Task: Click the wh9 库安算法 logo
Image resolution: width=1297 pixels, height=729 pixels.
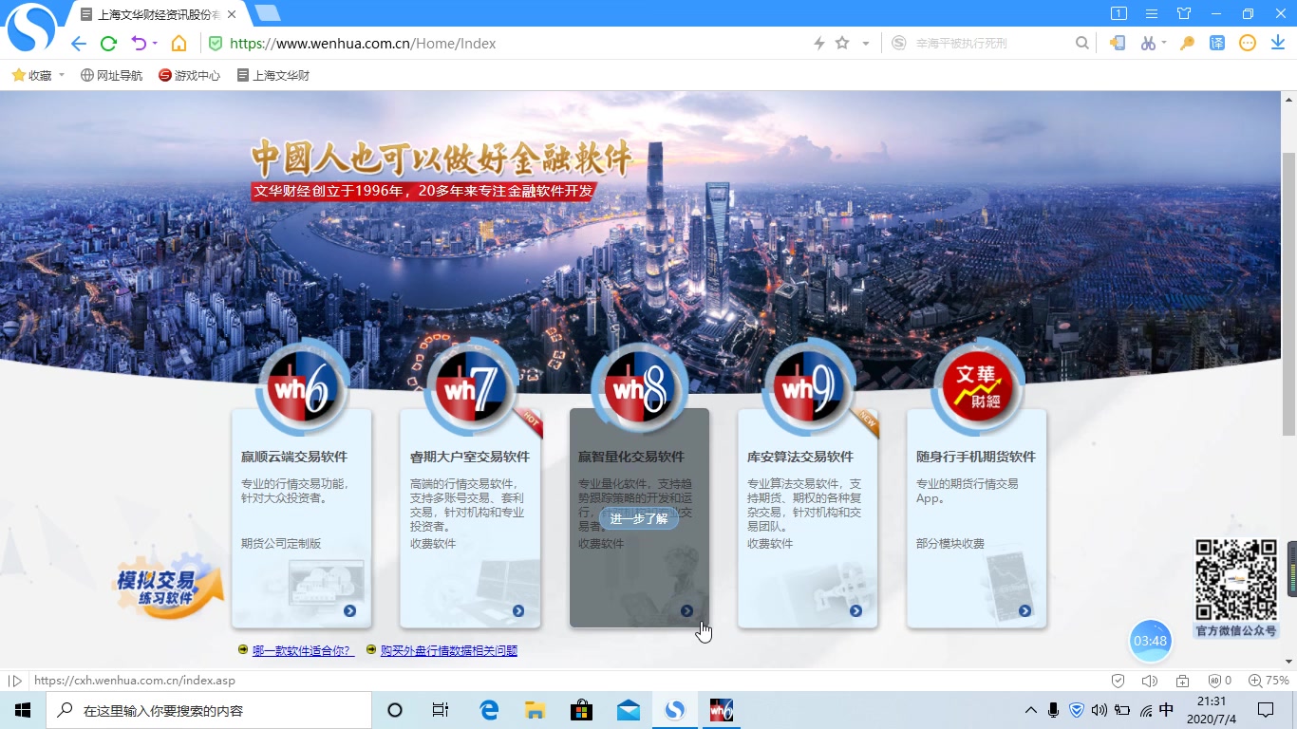Action: [808, 387]
